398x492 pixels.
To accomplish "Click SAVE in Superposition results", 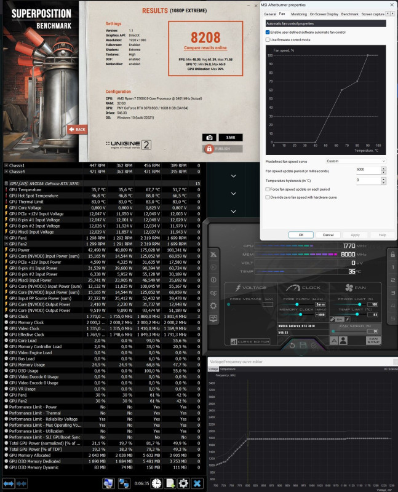I will 231,137.
